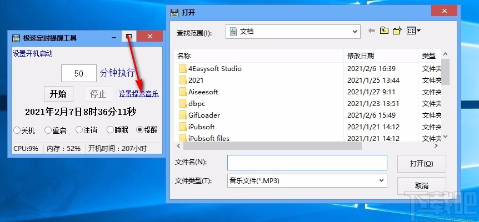Select the GifLoader folder icon
This screenshot has width=479, height=222.
[x=183, y=115]
